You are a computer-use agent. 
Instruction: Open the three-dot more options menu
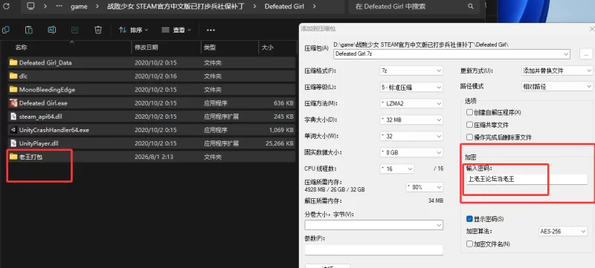tap(210, 30)
